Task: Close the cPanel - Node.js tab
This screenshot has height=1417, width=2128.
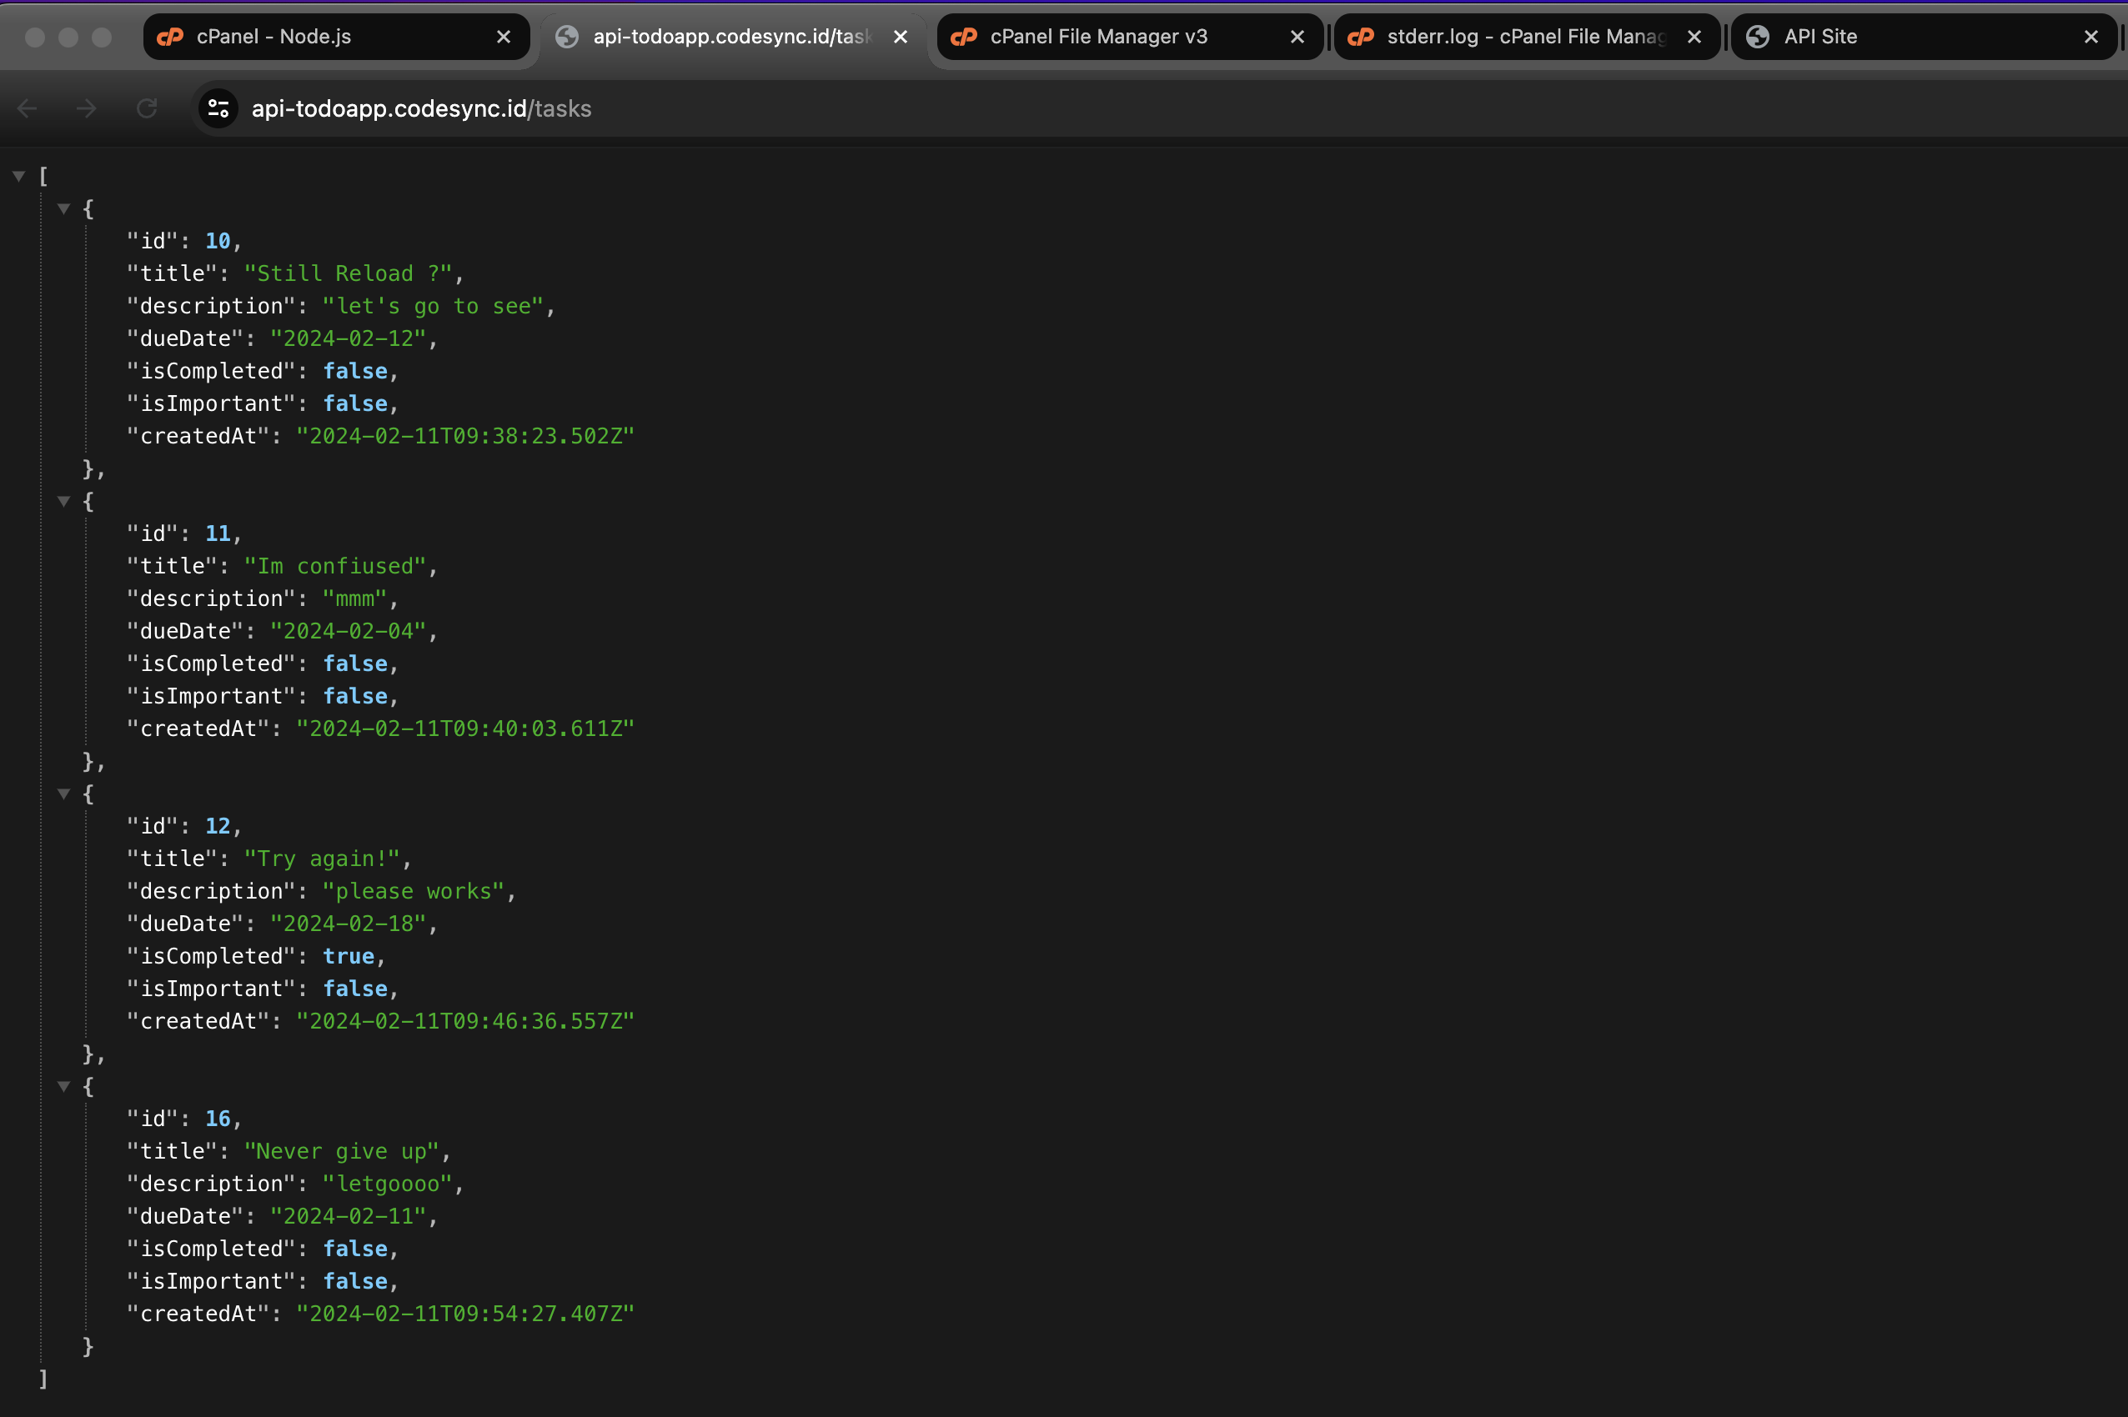Action: [x=504, y=37]
